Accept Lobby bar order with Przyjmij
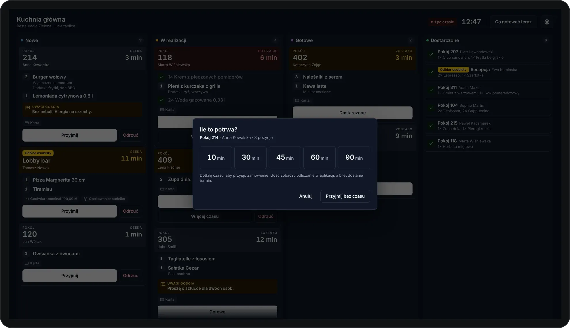The width and height of the screenshot is (570, 328). (x=70, y=211)
